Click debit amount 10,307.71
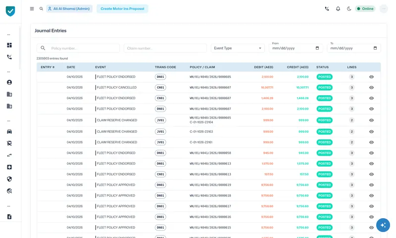Image resolution: width=396 pixels, height=238 pixels. (x=267, y=87)
